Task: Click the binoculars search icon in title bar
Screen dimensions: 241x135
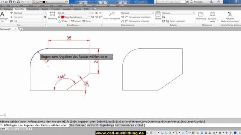Action: [188, 2]
